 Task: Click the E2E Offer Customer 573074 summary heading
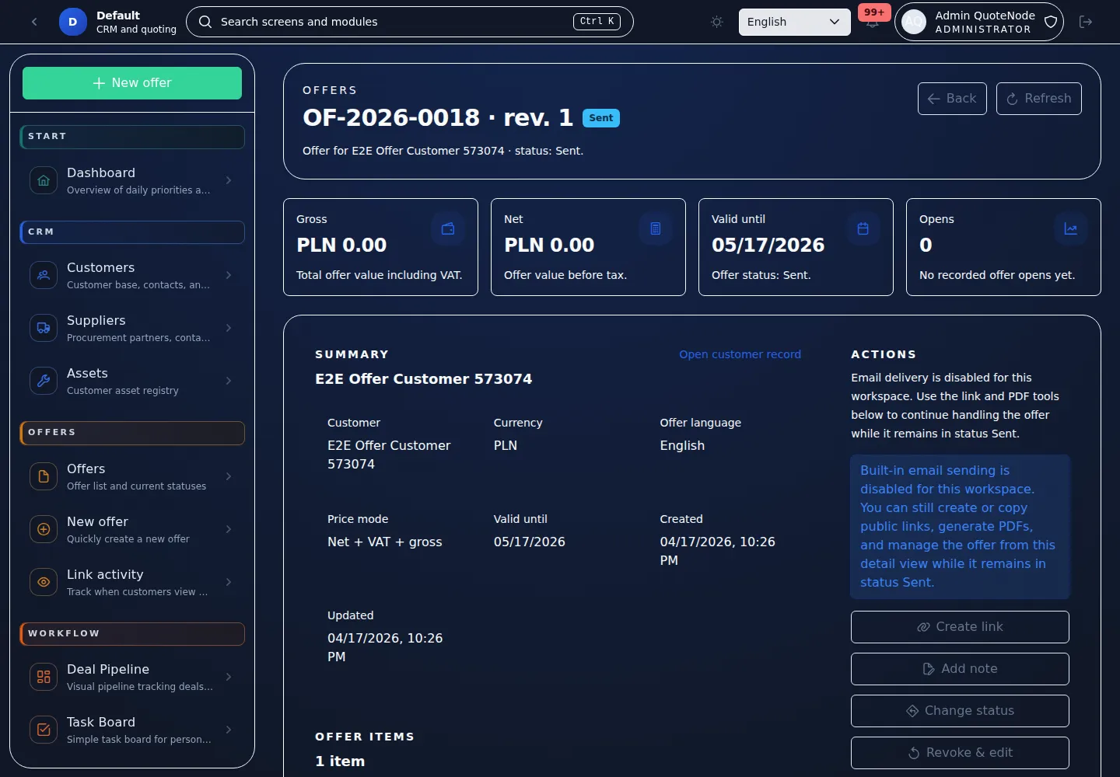tap(424, 379)
